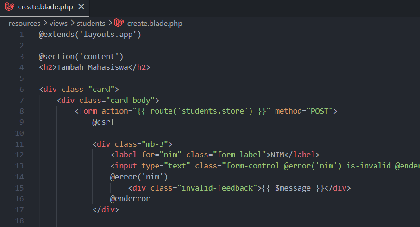Click the 'Tambah Mahasiswa' heading text
This screenshot has width=420, height=227.
93,67
